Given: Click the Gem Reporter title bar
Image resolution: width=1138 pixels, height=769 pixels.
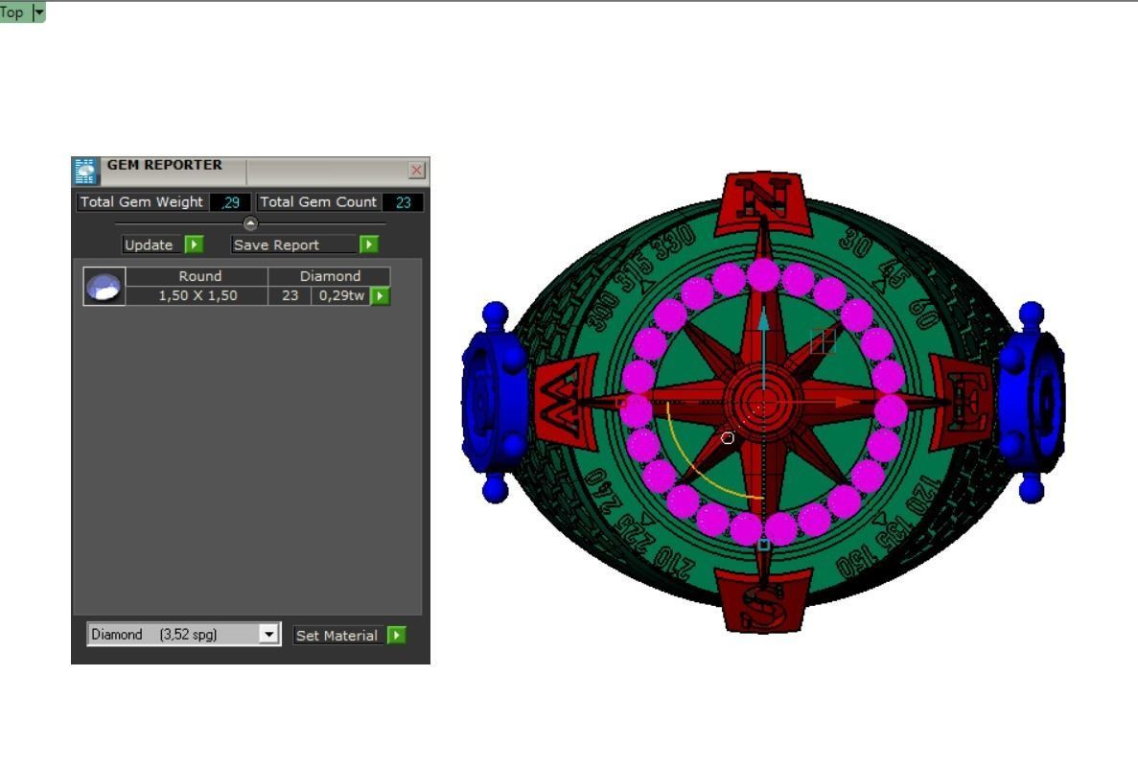Looking at the screenshot, I should (250, 170).
